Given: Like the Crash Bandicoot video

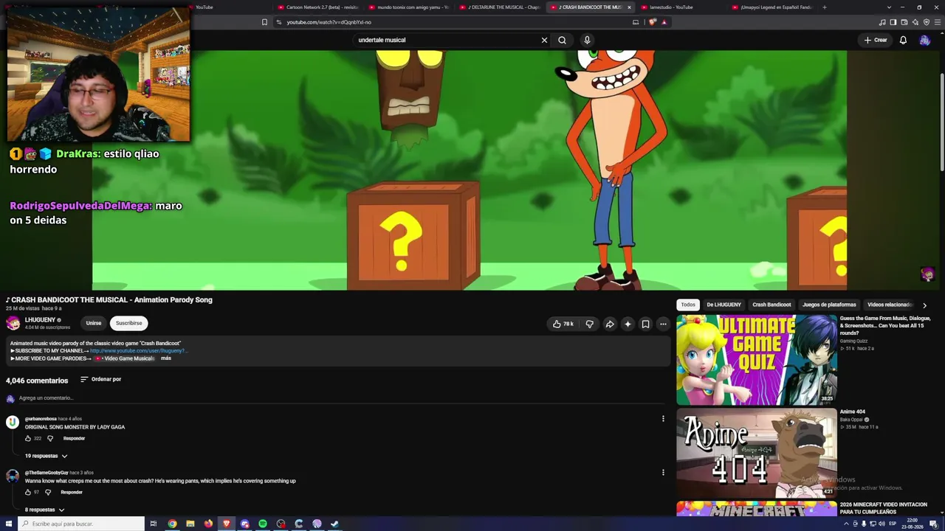Looking at the screenshot, I should [563, 324].
